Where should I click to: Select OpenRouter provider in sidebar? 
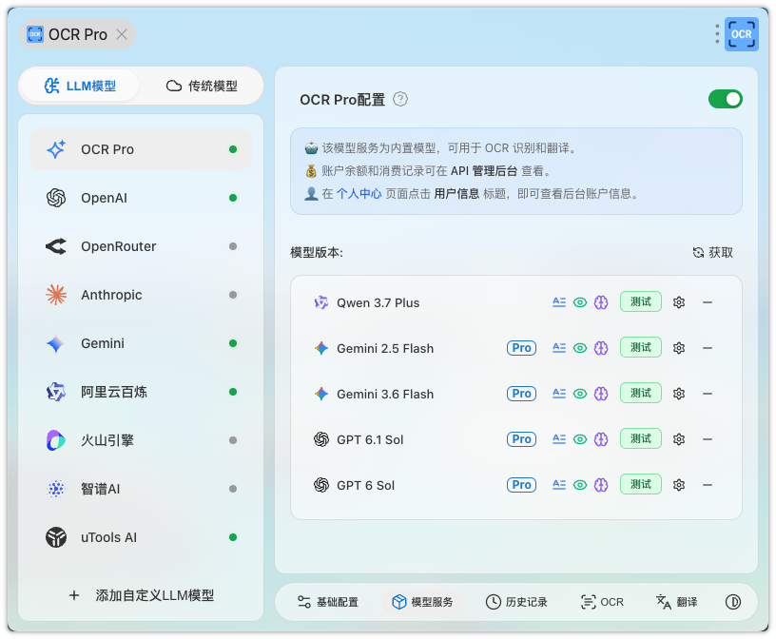coord(141,246)
